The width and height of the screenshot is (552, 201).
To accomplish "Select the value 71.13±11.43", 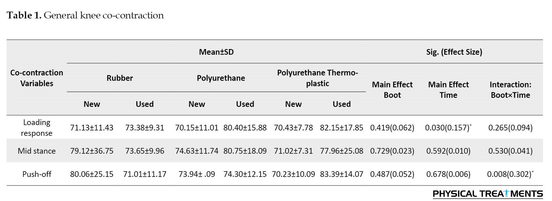I will 92,128.
